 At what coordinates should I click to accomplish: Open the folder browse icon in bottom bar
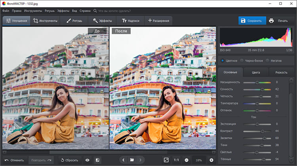pyautogui.click(x=132, y=160)
